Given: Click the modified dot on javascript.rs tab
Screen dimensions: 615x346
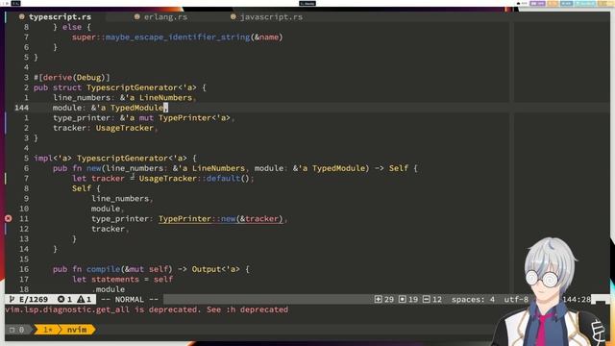Looking at the screenshot, I should click(x=233, y=17).
